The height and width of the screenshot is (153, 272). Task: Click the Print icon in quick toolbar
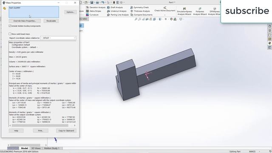point(97,3)
